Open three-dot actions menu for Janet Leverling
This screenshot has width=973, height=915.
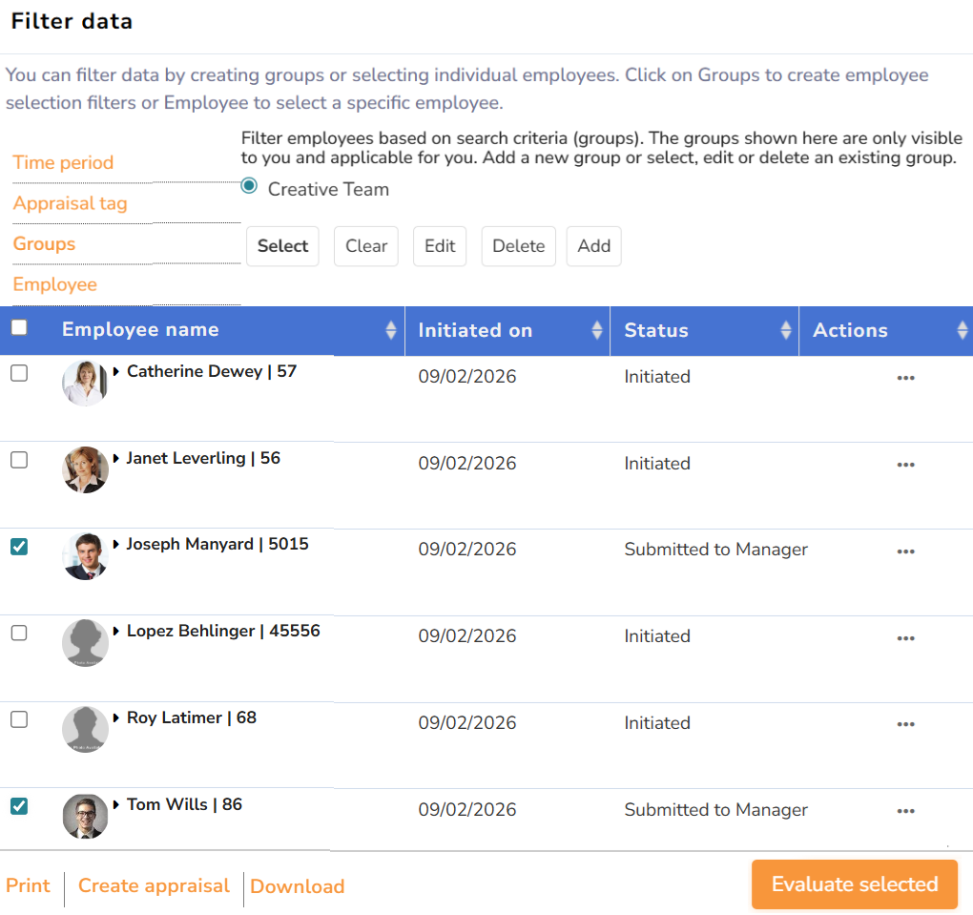(x=905, y=465)
